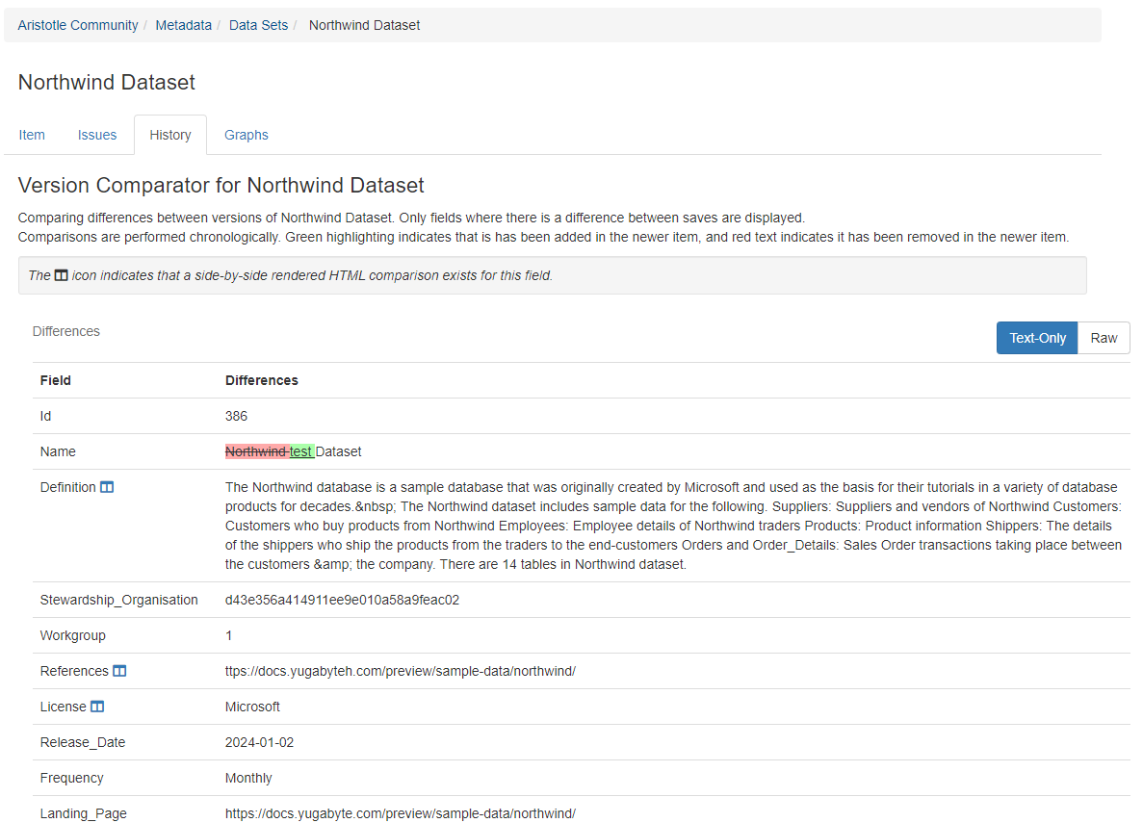This screenshot has height=823, width=1143.
Task: Click the References URL value
Action: click(400, 671)
